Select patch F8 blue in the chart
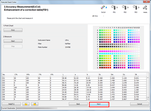 (x=114, y=42)
